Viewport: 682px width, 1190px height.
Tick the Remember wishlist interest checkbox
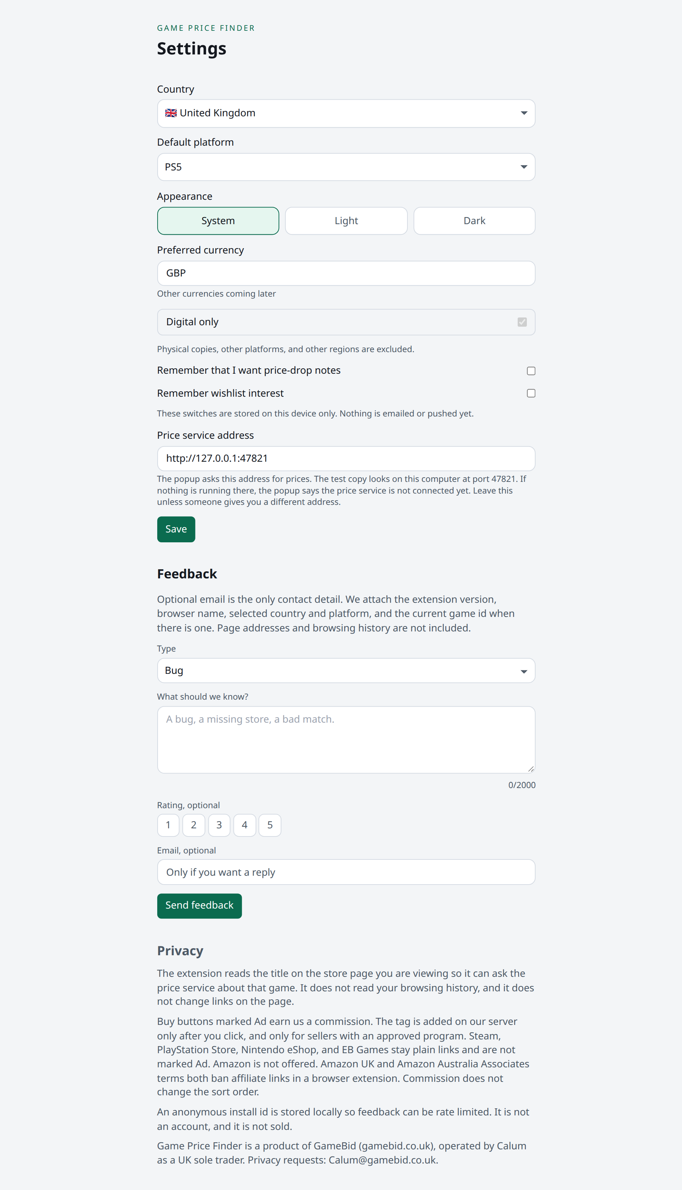coord(531,393)
